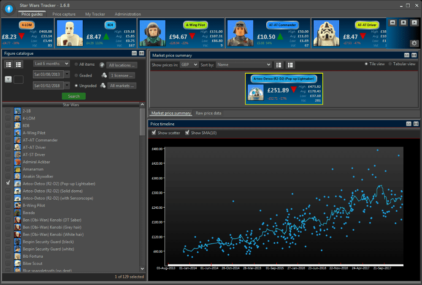422x285 pixels.
Task: Tick the 4-LOM checkbox in catalogue list
Action: click(8, 118)
